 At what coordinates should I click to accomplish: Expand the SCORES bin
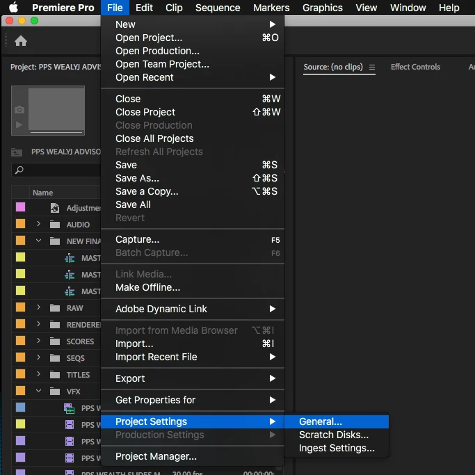(38, 341)
